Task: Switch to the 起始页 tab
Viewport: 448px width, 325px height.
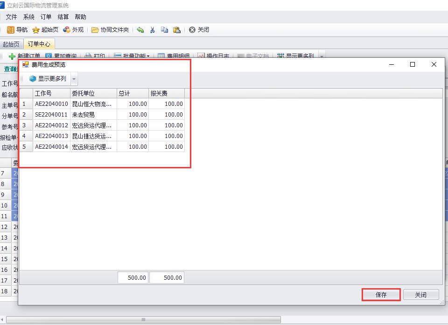Action: pyautogui.click(x=11, y=44)
